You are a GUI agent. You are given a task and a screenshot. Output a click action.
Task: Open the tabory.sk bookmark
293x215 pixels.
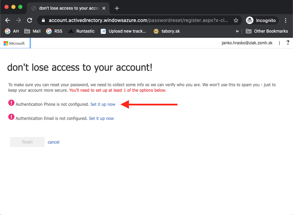(x=166, y=31)
